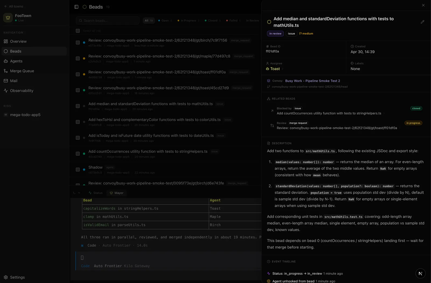The image size is (431, 283).
Task: Open countOccurrences bead in list
Action: [x=148, y=151]
